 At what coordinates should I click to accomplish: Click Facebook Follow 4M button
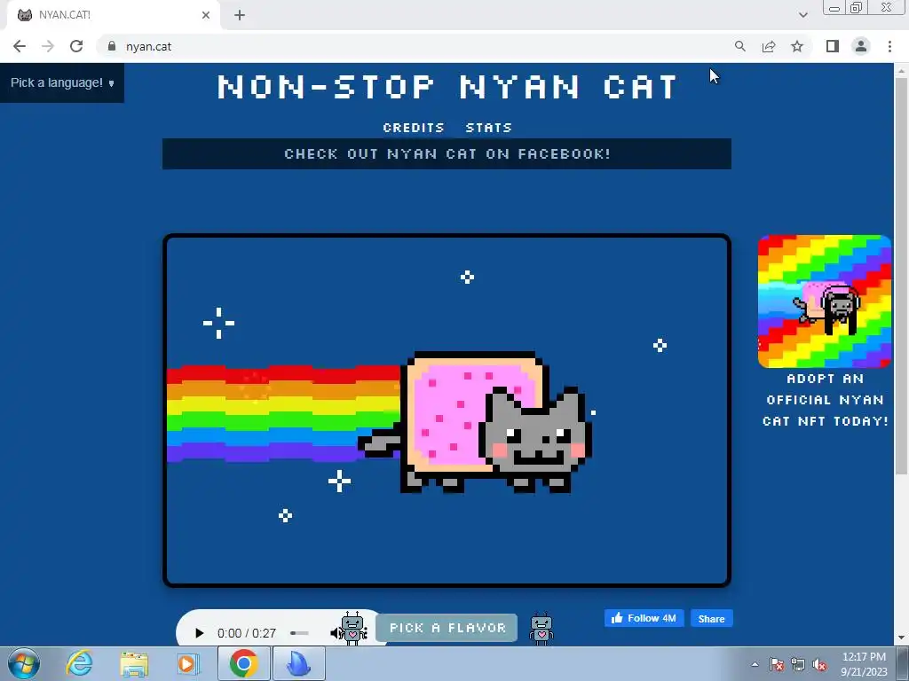click(x=644, y=618)
